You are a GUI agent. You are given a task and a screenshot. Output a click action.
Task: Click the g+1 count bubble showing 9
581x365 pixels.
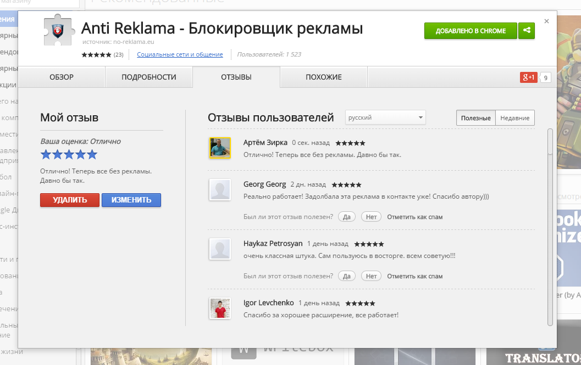click(545, 77)
